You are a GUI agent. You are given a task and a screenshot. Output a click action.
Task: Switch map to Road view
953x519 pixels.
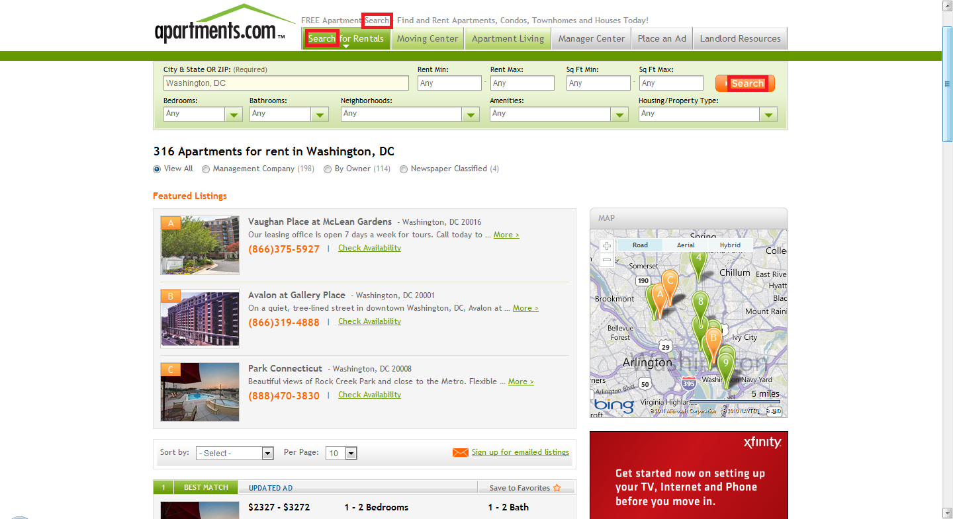coord(640,245)
